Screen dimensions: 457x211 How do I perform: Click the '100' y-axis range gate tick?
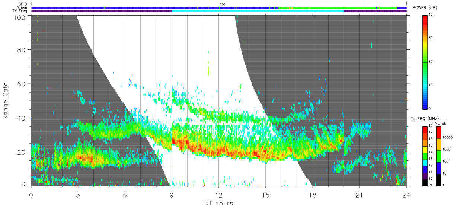point(20,17)
